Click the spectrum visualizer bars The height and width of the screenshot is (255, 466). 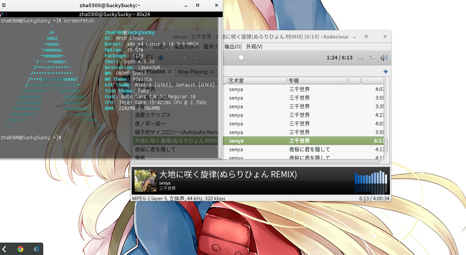371,182
